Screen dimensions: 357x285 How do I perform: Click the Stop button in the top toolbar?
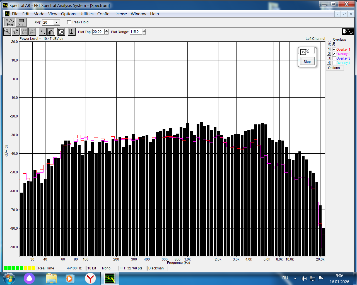pos(21,22)
